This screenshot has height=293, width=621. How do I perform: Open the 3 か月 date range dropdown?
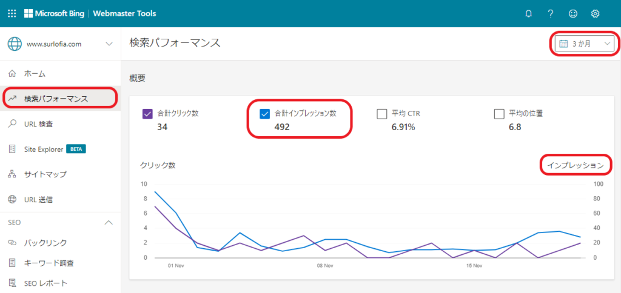coord(585,44)
